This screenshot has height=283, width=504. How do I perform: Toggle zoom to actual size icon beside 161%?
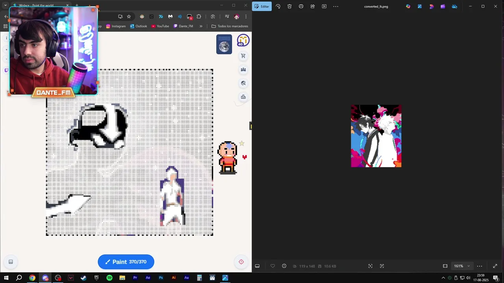coord(445,266)
